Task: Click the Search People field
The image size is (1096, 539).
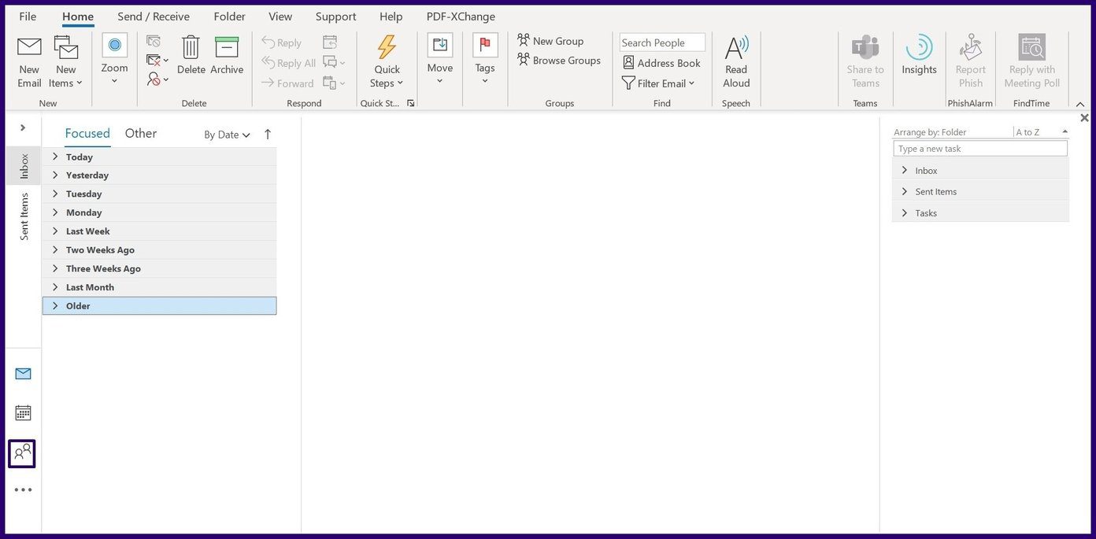Action: (x=662, y=42)
